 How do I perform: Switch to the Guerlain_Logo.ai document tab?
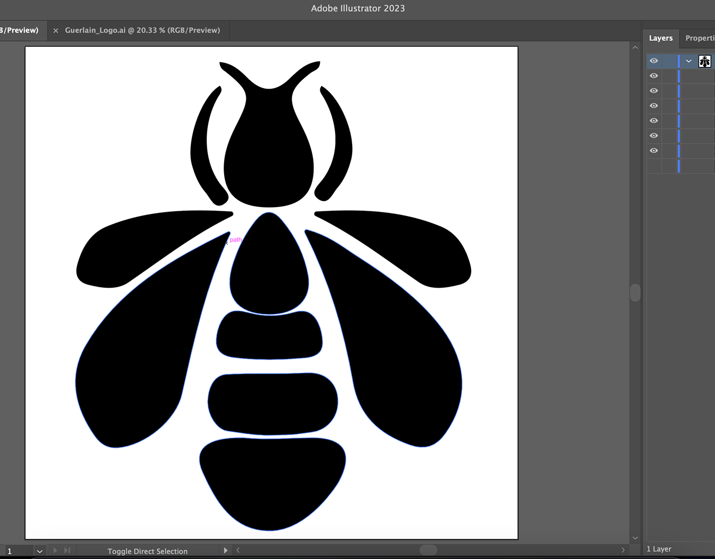(x=142, y=30)
